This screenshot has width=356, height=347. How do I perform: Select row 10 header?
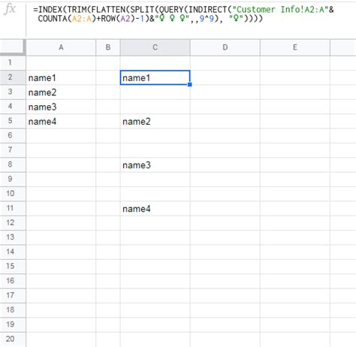[13, 194]
